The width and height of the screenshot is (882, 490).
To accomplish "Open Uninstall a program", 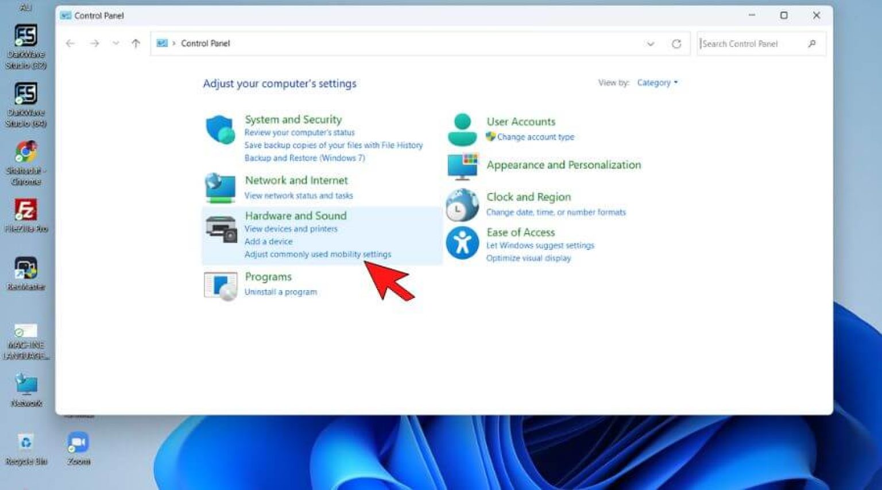I will pos(281,291).
